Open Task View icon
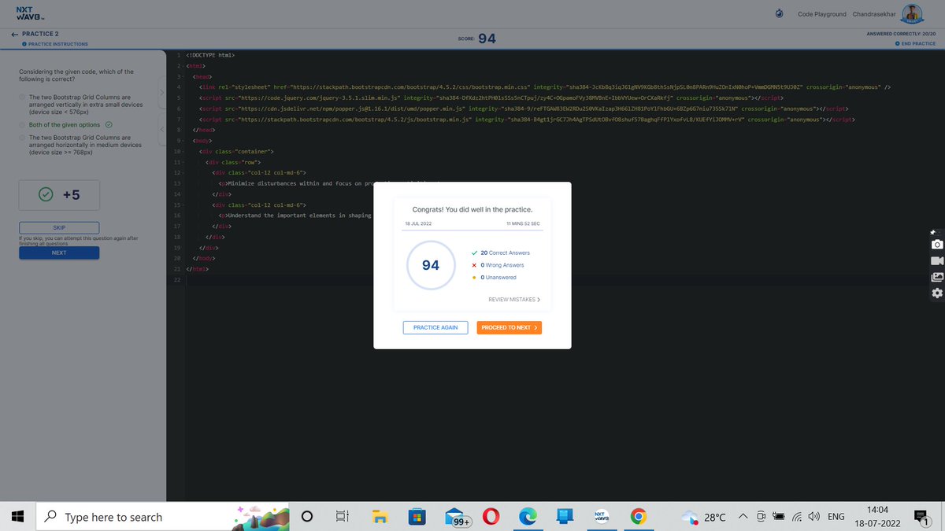 [343, 517]
